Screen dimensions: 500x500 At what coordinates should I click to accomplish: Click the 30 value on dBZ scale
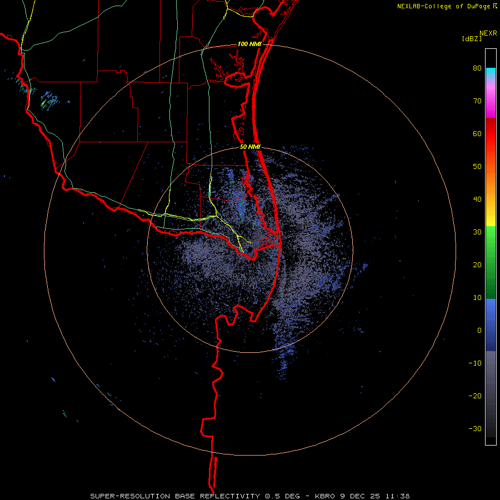tap(477, 232)
